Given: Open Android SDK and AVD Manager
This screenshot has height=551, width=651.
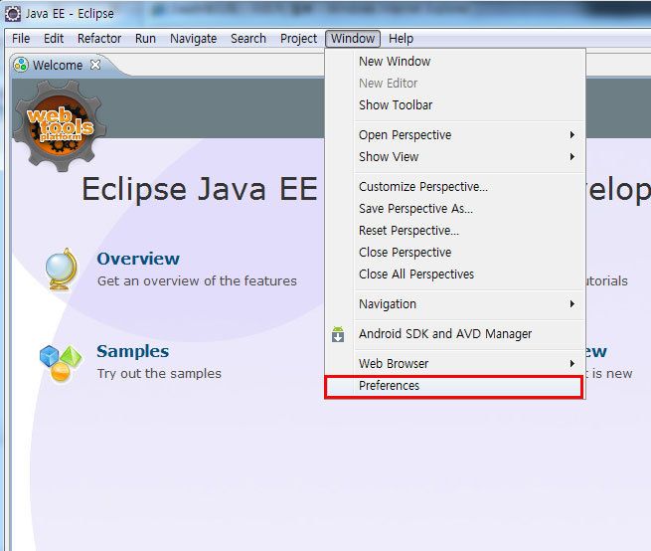Looking at the screenshot, I should click(x=455, y=334).
